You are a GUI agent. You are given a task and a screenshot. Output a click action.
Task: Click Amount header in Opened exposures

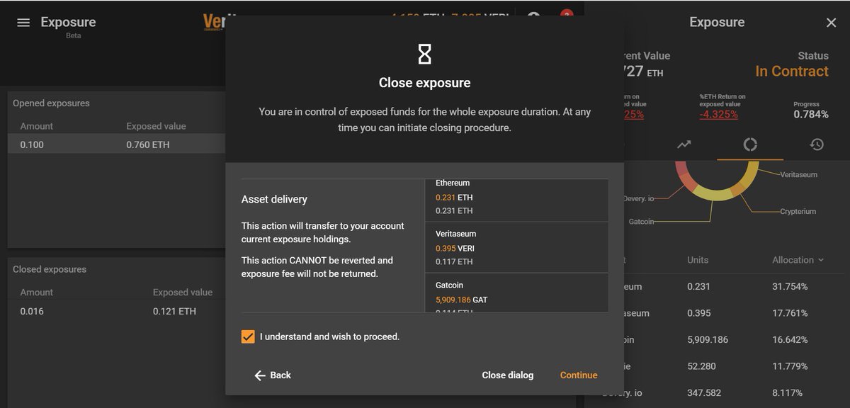[37, 126]
